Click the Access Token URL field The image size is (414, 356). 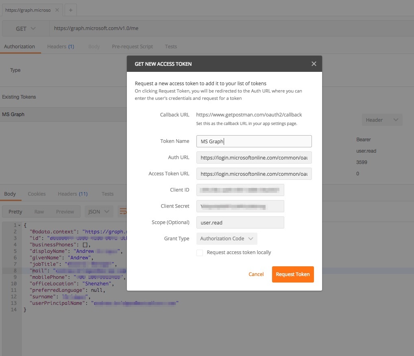coord(254,174)
